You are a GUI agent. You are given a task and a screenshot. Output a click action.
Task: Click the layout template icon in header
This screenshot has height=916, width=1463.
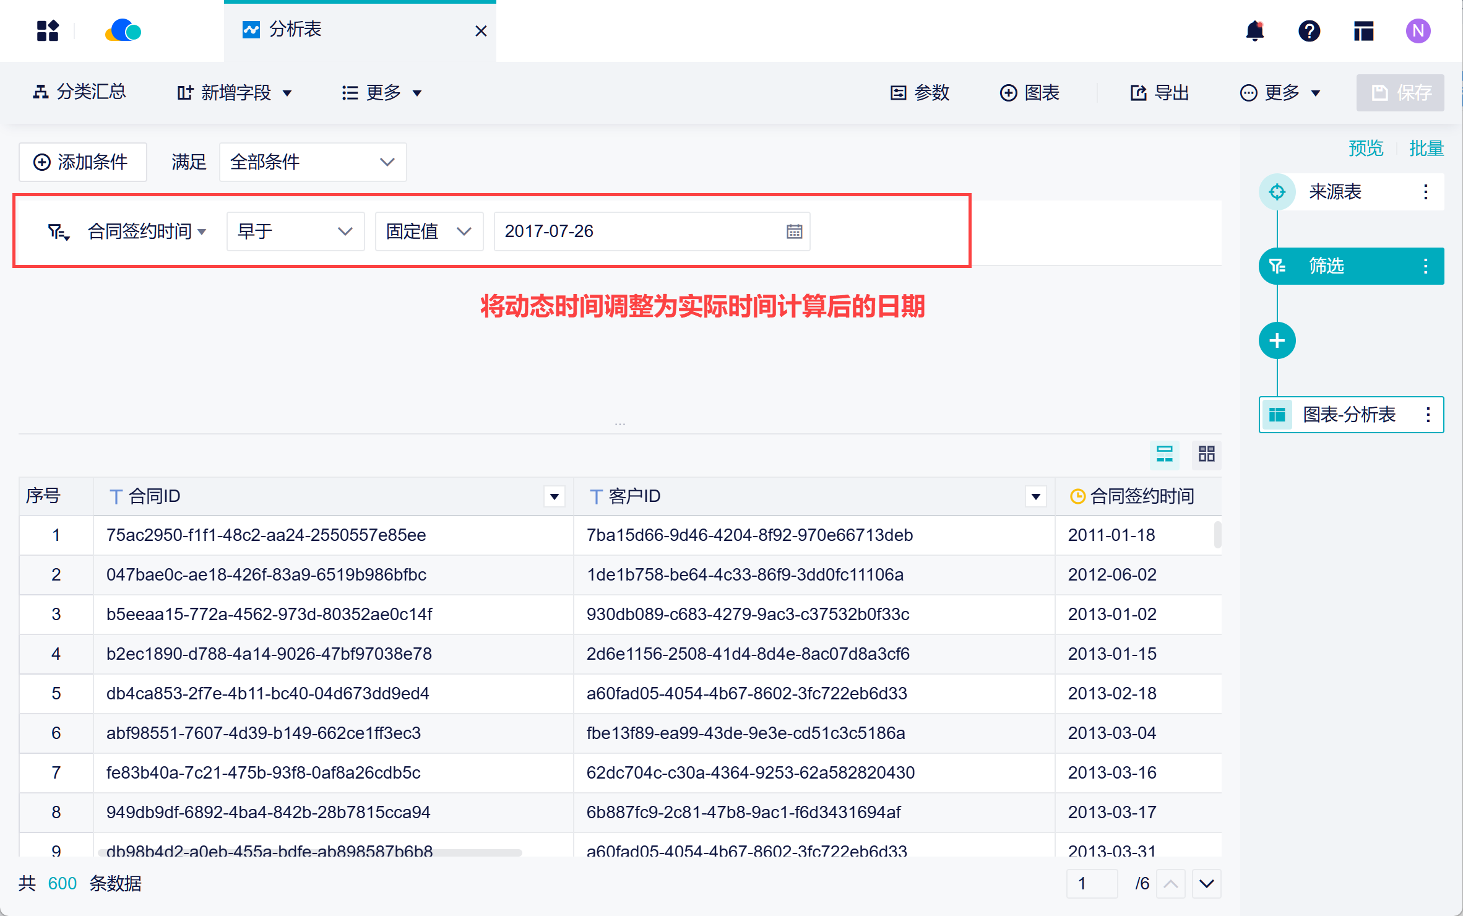coord(1363,31)
